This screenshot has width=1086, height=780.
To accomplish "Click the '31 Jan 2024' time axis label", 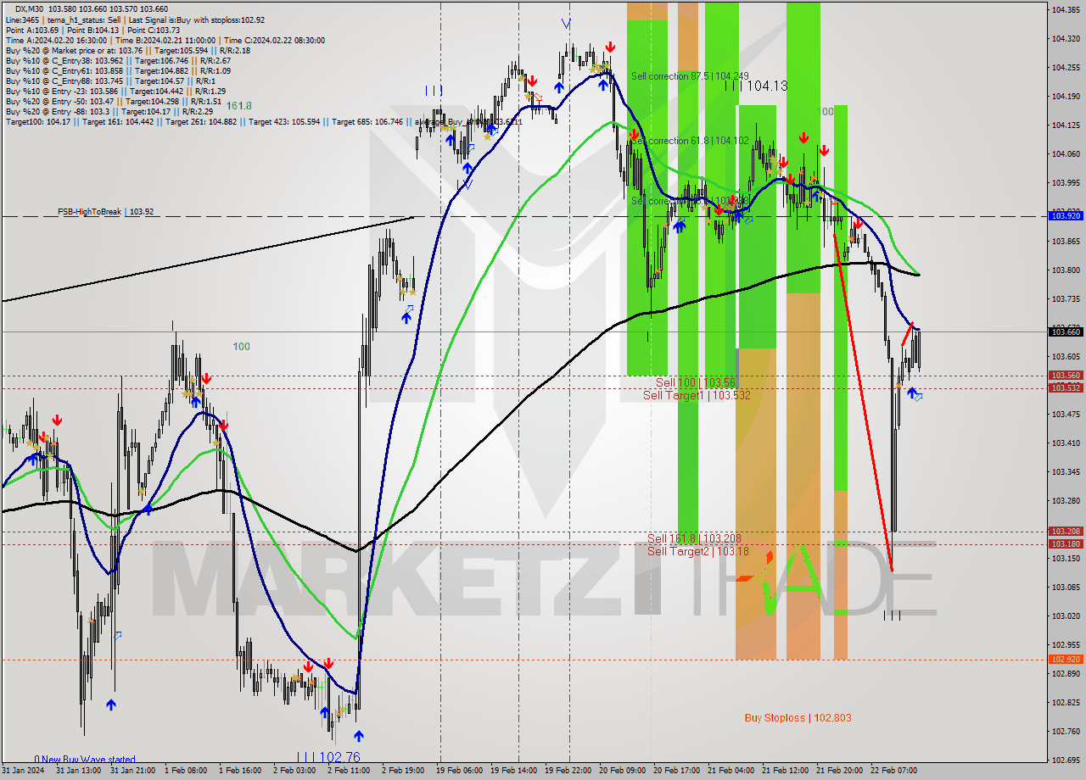I will [x=22, y=771].
